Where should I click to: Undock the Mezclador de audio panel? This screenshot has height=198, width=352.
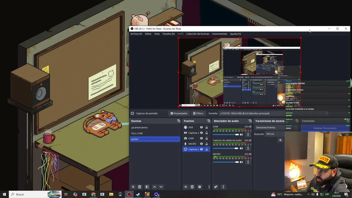pos(250,121)
